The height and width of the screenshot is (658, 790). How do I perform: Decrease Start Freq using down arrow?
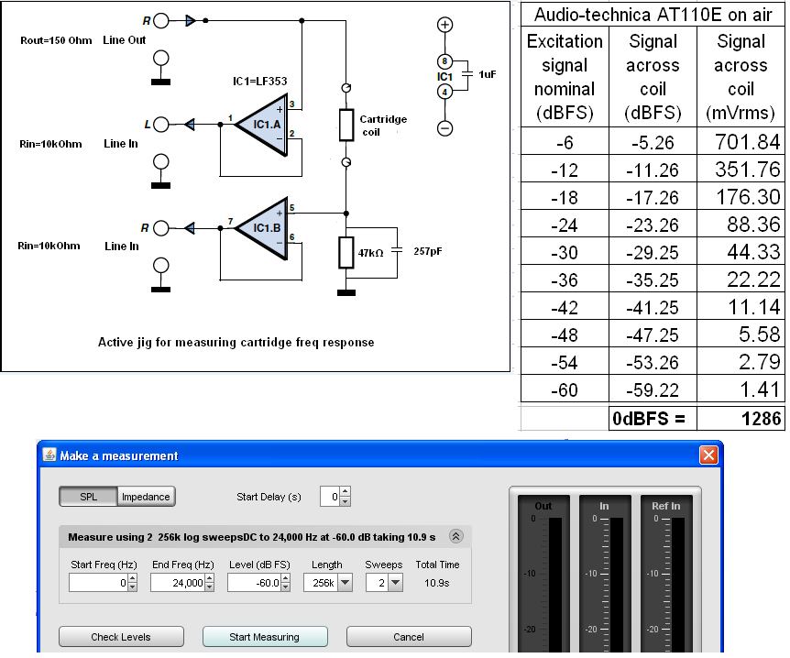pos(133,587)
